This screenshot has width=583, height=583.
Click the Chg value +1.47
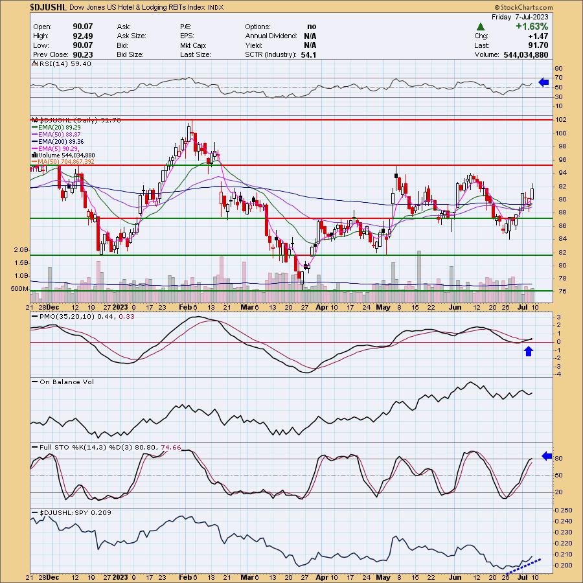click(538, 36)
